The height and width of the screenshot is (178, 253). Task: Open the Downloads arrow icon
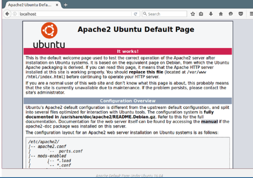(211, 14)
